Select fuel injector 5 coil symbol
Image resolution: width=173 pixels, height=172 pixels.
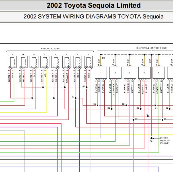34,62
